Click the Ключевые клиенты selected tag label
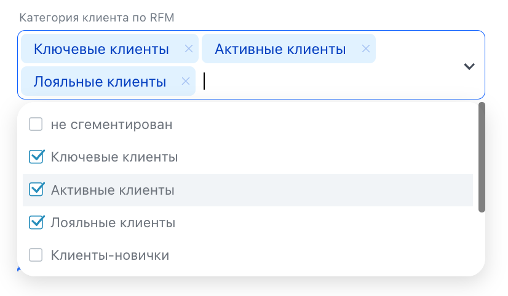 coord(101,49)
